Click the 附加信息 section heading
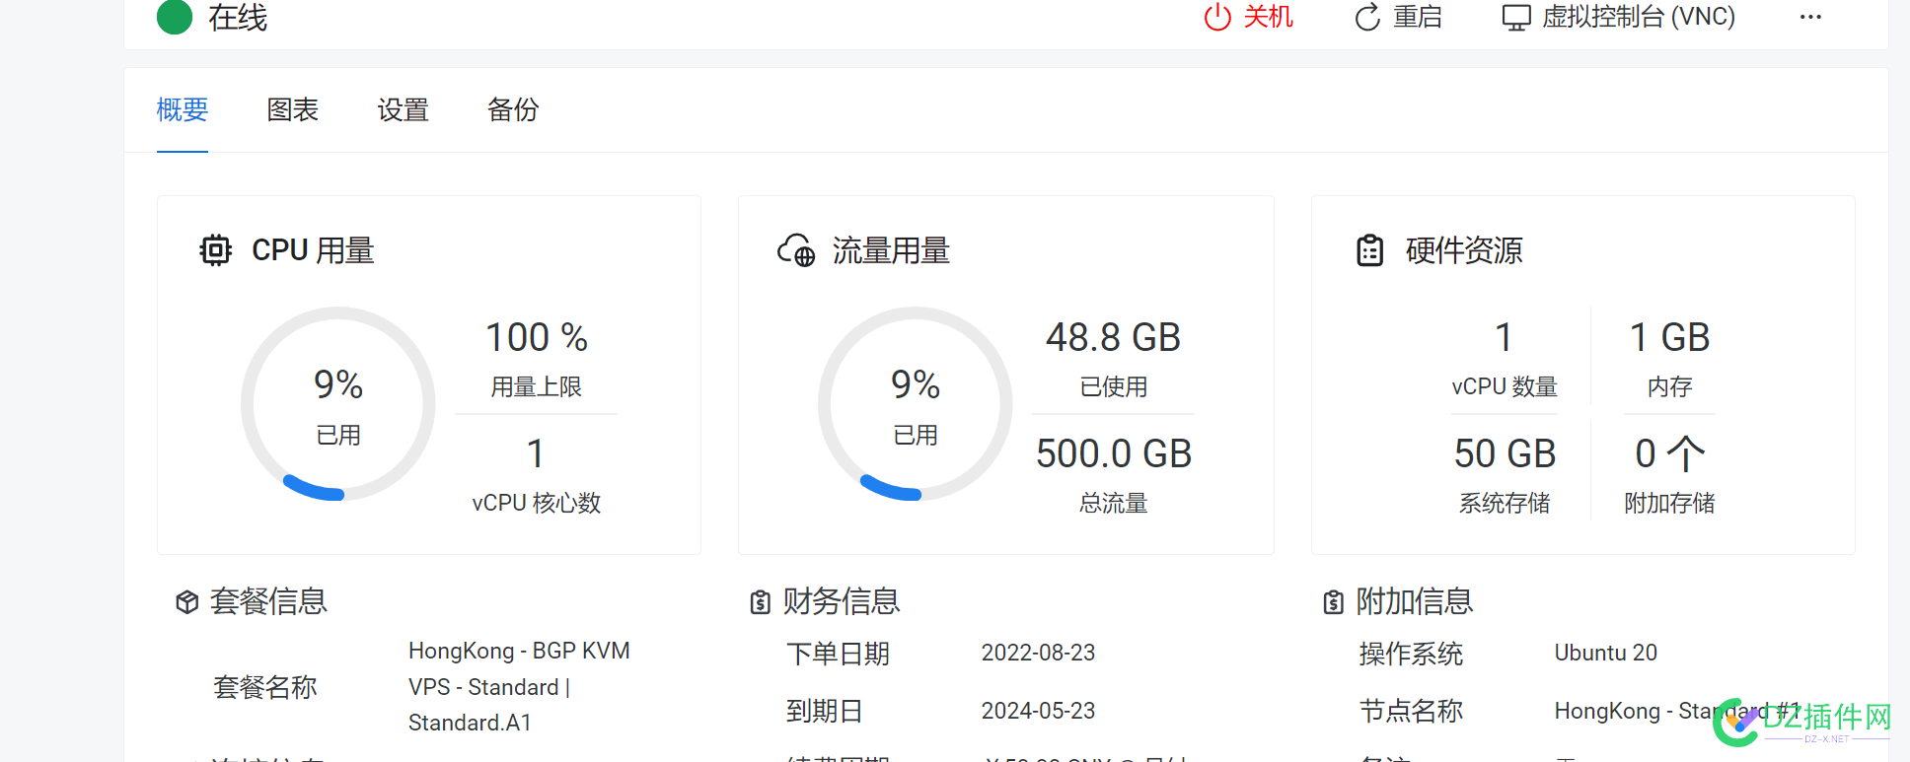 (1415, 601)
